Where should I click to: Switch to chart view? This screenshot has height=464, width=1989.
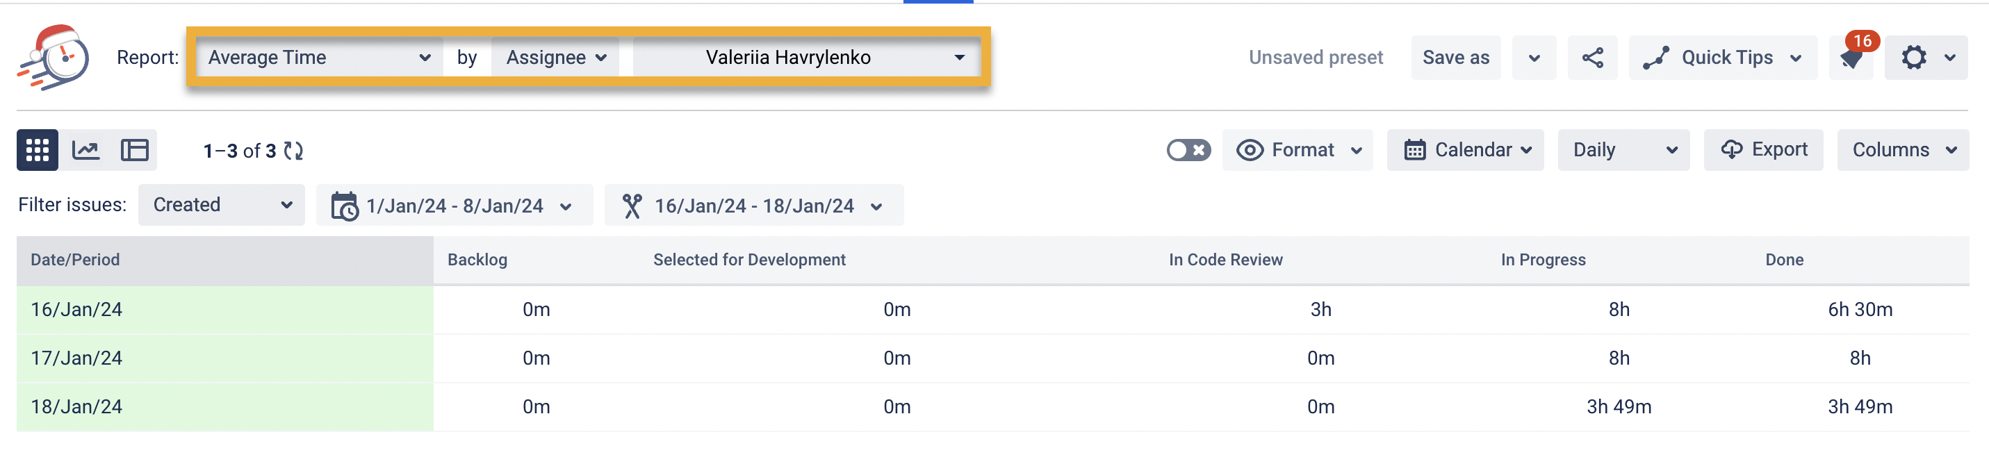tap(85, 150)
